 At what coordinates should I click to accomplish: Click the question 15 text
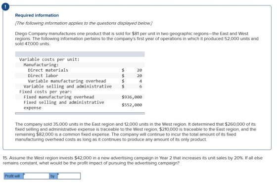133,160
